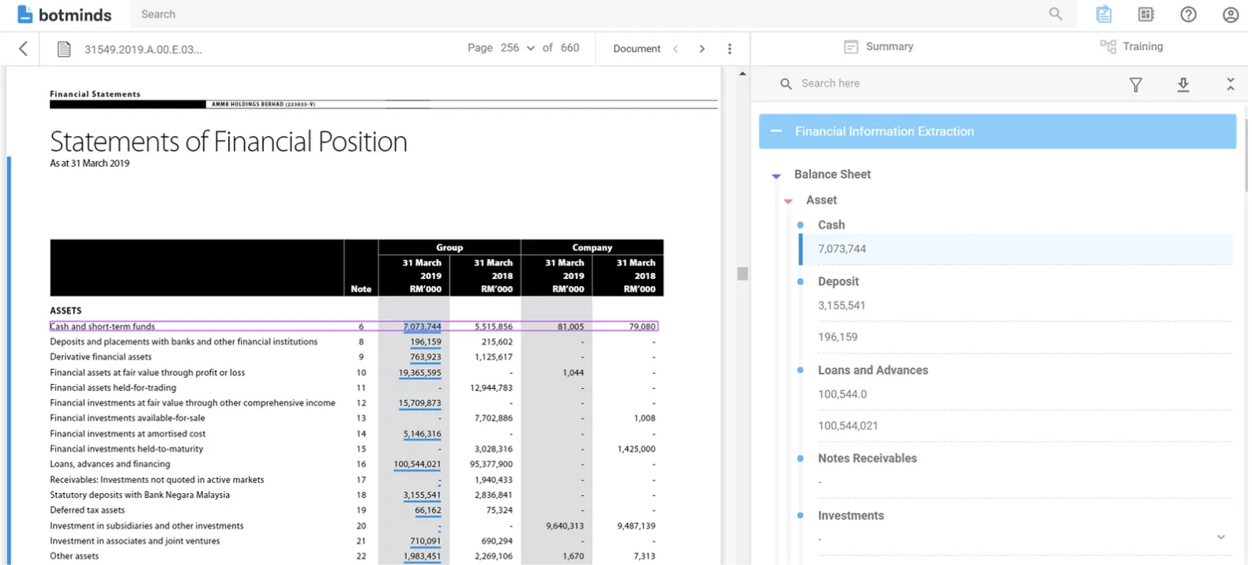Open the clipboard documents icon in header
Screen dimensions: 1252x565
point(1103,14)
